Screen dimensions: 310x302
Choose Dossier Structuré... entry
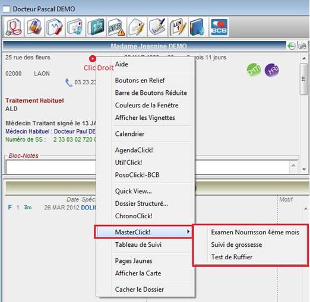click(x=141, y=204)
